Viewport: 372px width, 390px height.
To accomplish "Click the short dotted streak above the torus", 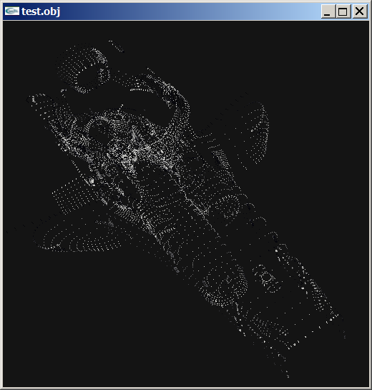I will pyautogui.click(x=117, y=47).
